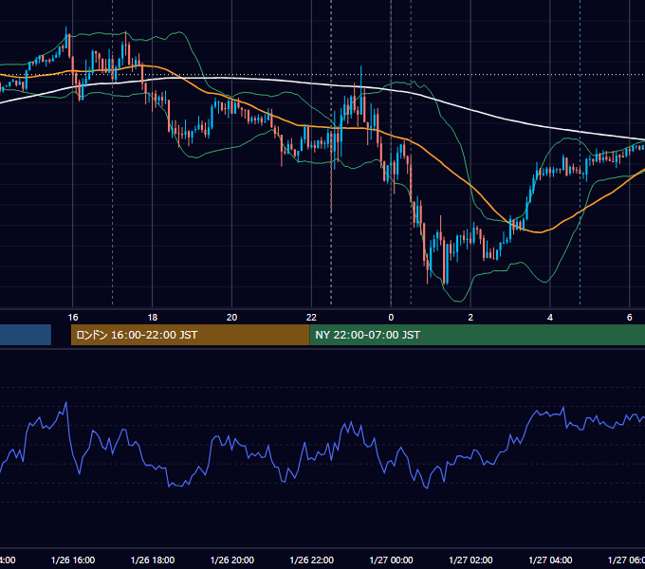
Task: Click time axis label 18 under price chart
Action: (152, 317)
